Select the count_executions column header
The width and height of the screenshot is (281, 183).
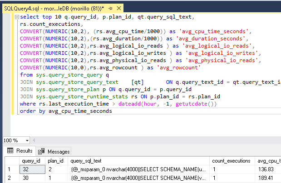232,161
